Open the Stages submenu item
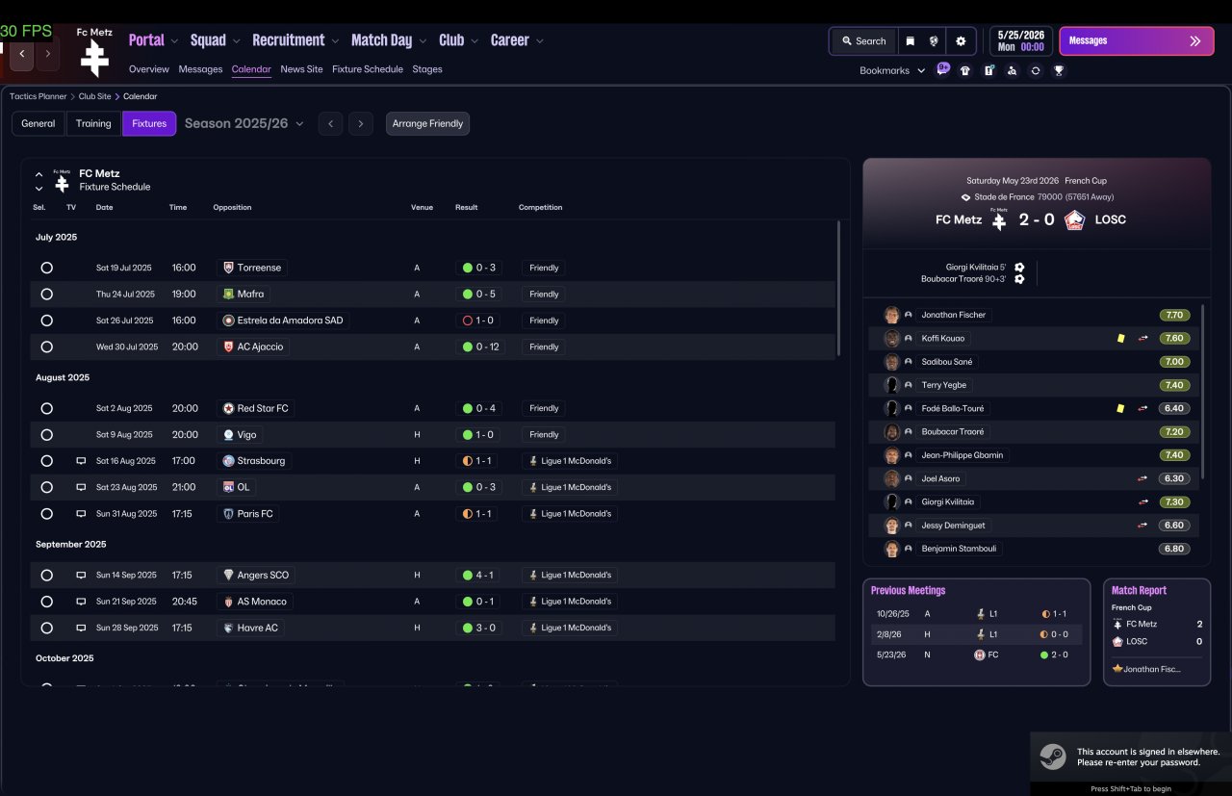 click(427, 69)
